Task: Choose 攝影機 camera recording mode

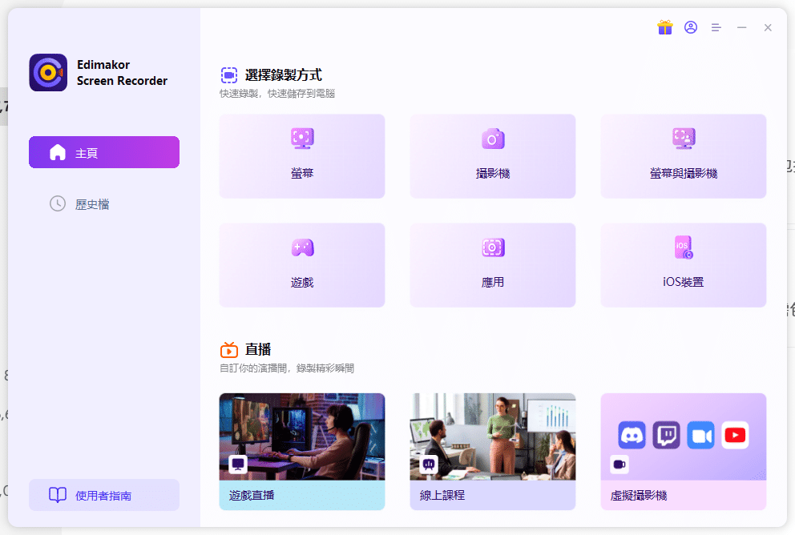Action: pyautogui.click(x=492, y=156)
